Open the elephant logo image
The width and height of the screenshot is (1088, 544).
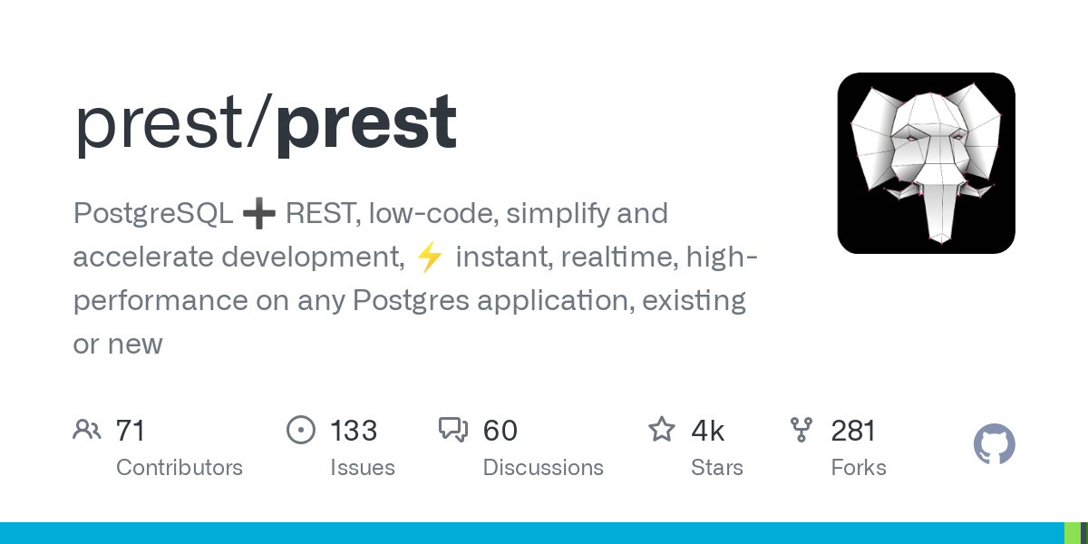tap(926, 163)
